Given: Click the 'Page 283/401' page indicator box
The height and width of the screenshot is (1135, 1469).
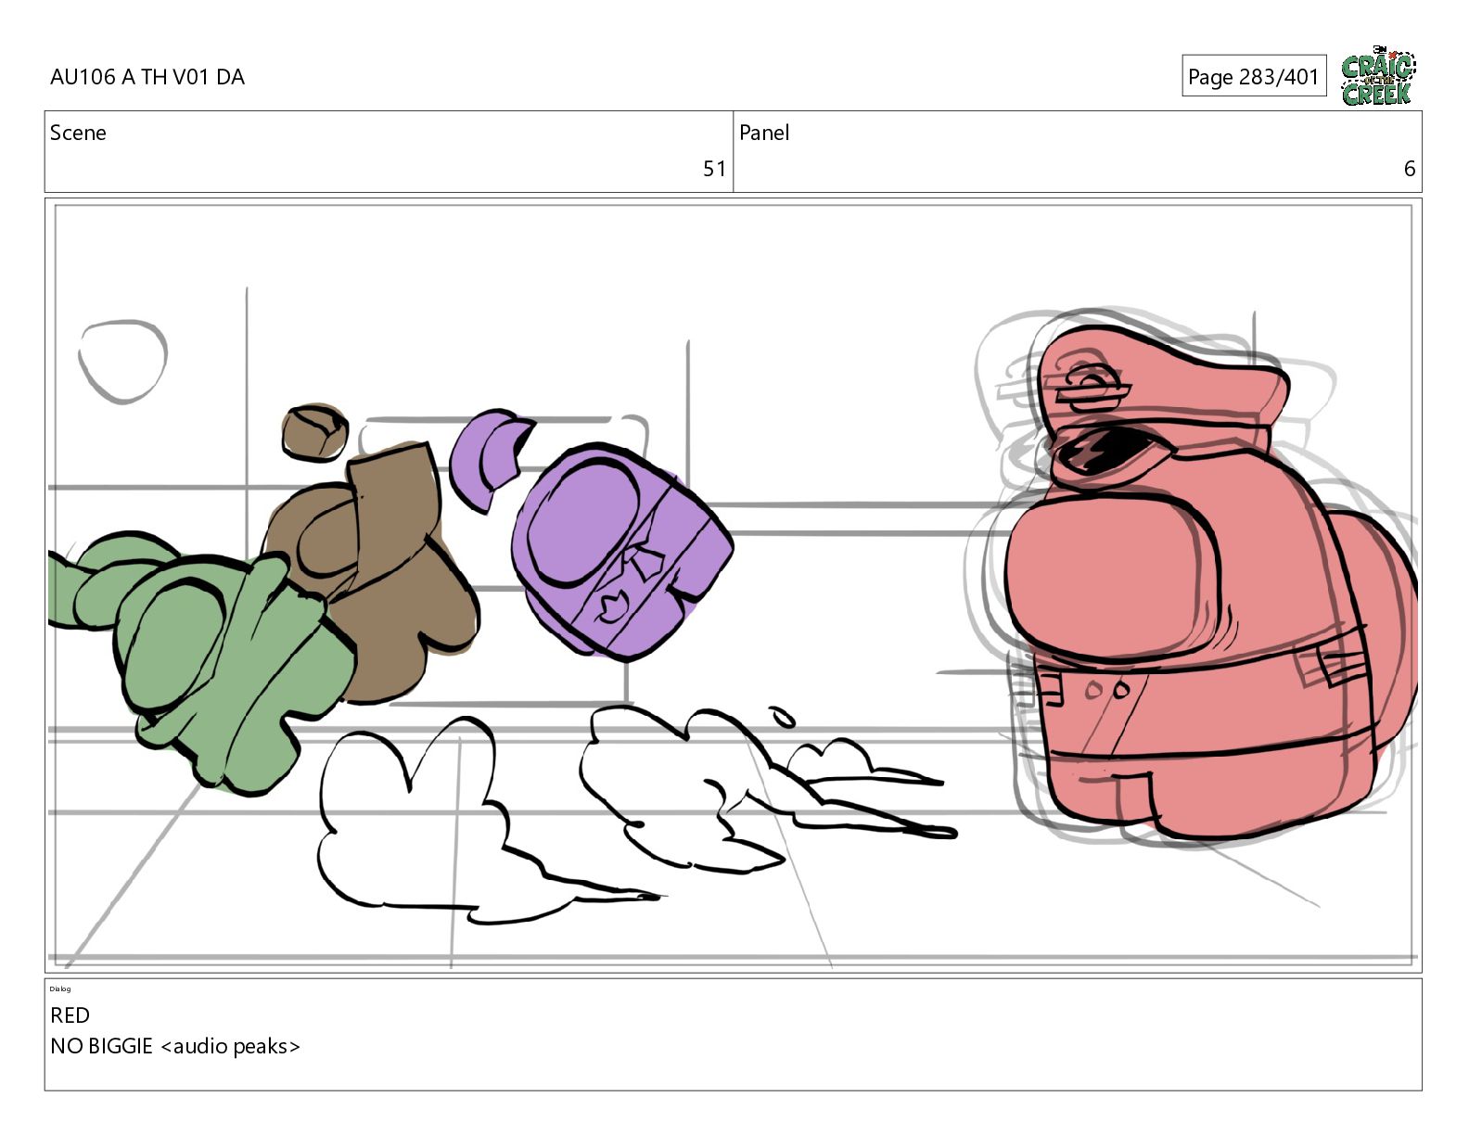Looking at the screenshot, I should tap(1253, 76).
